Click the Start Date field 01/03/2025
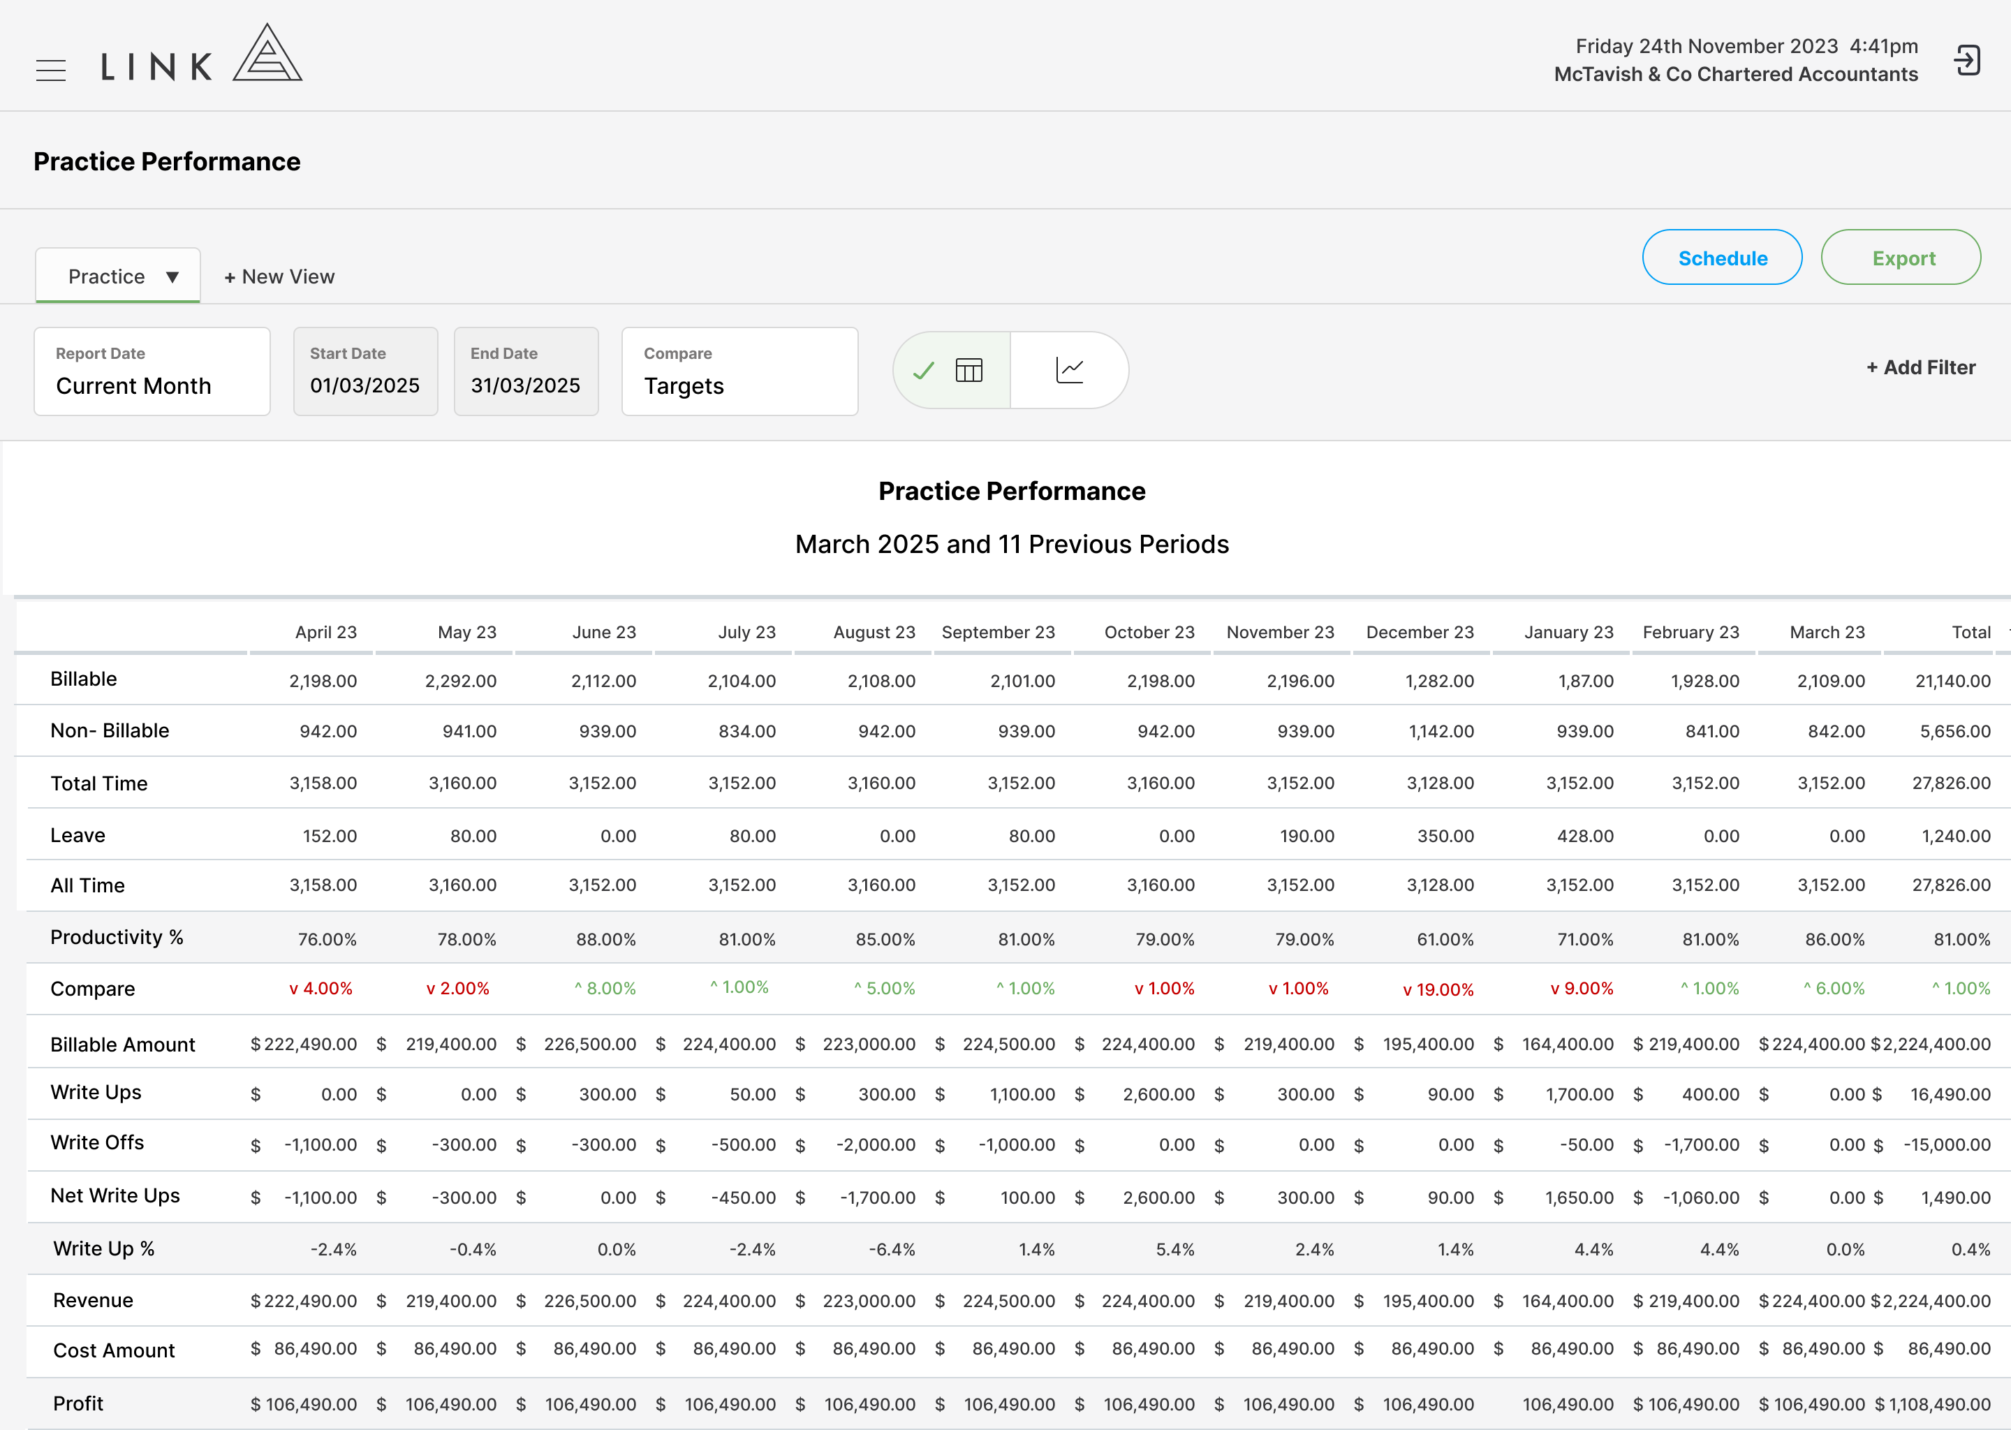2011x1430 pixels. (365, 371)
